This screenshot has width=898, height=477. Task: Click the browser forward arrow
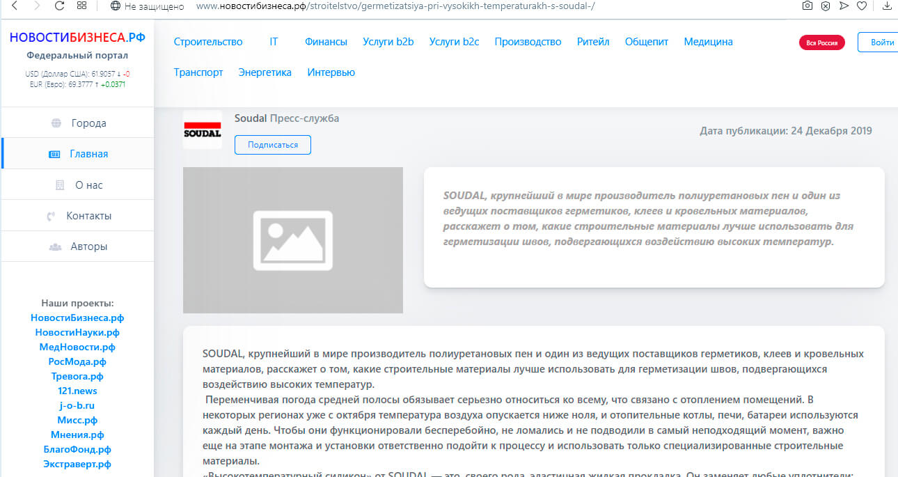(37, 6)
